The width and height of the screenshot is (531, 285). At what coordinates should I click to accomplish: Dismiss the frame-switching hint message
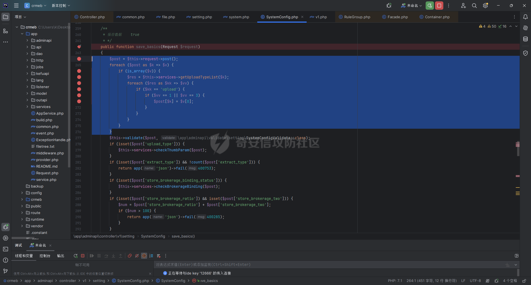[x=150, y=274]
